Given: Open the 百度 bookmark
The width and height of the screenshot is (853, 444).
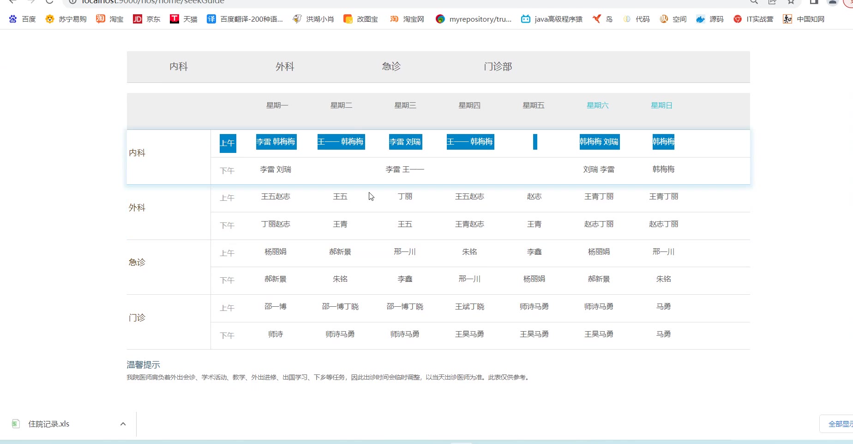Looking at the screenshot, I should [x=22, y=19].
